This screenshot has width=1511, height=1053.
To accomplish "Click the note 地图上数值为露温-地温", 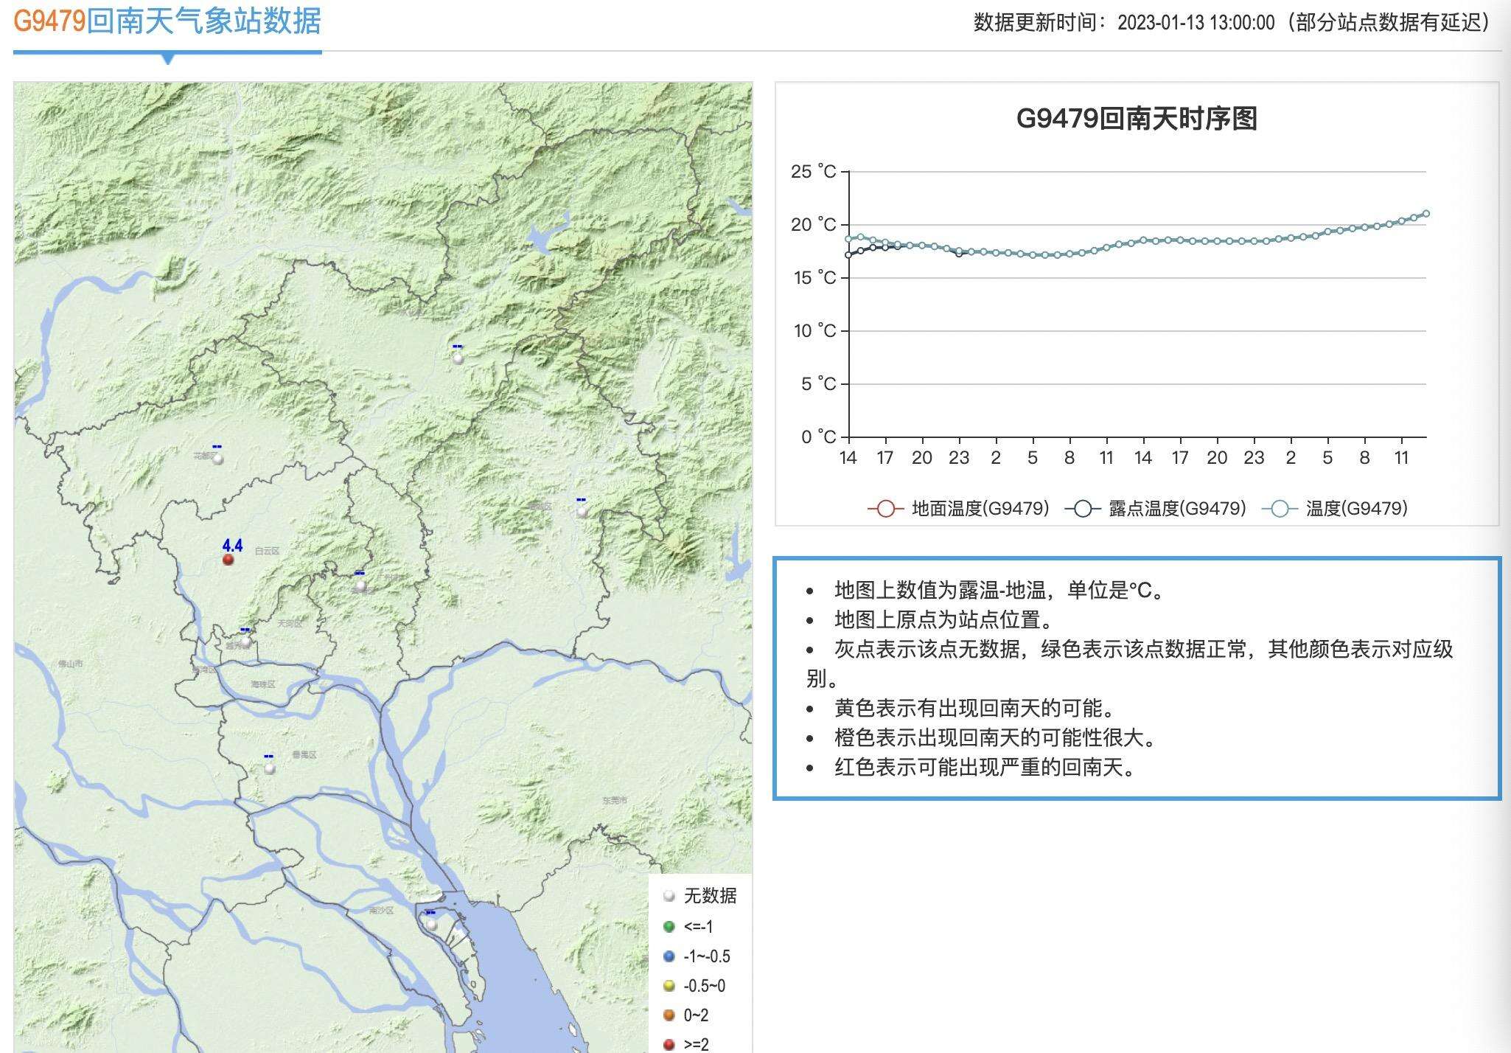I will click(x=1000, y=590).
